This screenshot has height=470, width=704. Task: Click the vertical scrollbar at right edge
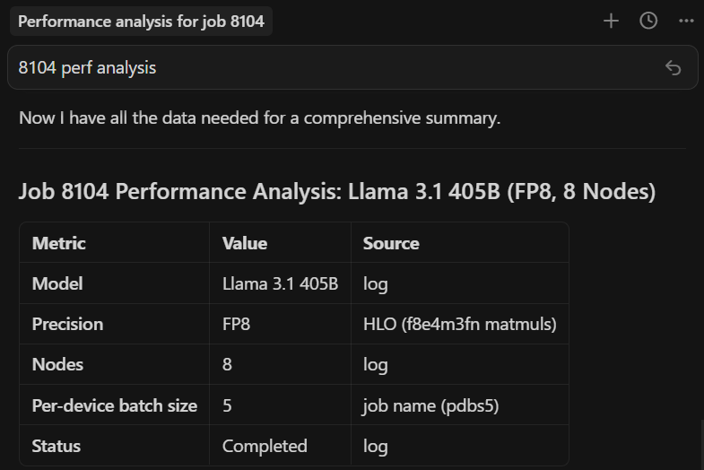coord(700,440)
